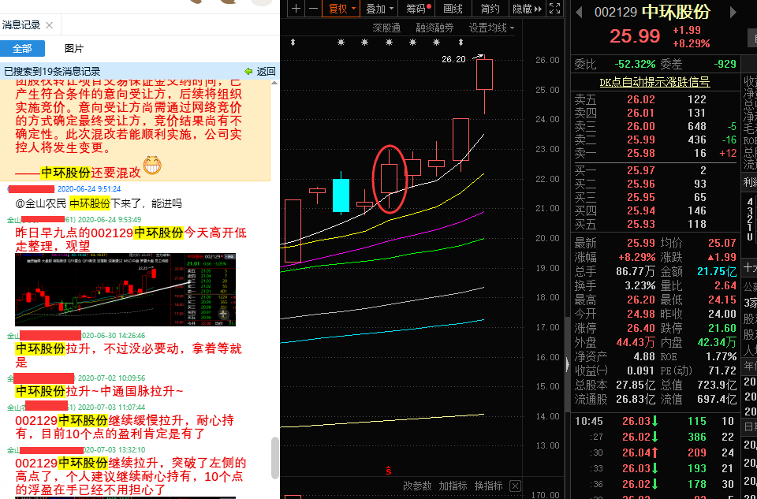Image resolution: width=757 pixels, height=499 pixels.
Task: Click the grinning emoji in the highlighted message
Action: coord(152,166)
